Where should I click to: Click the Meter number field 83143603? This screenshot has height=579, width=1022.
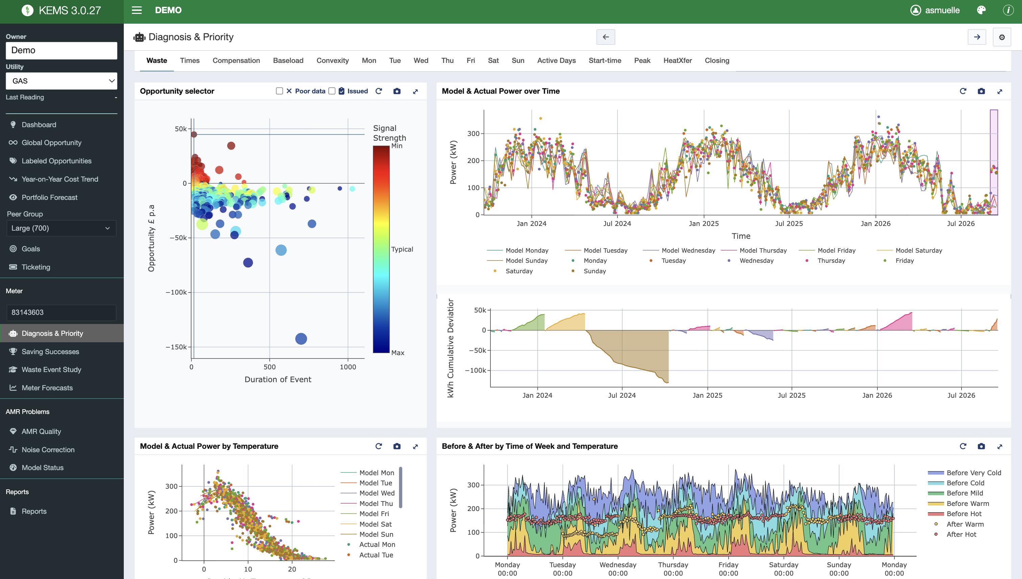tap(62, 312)
